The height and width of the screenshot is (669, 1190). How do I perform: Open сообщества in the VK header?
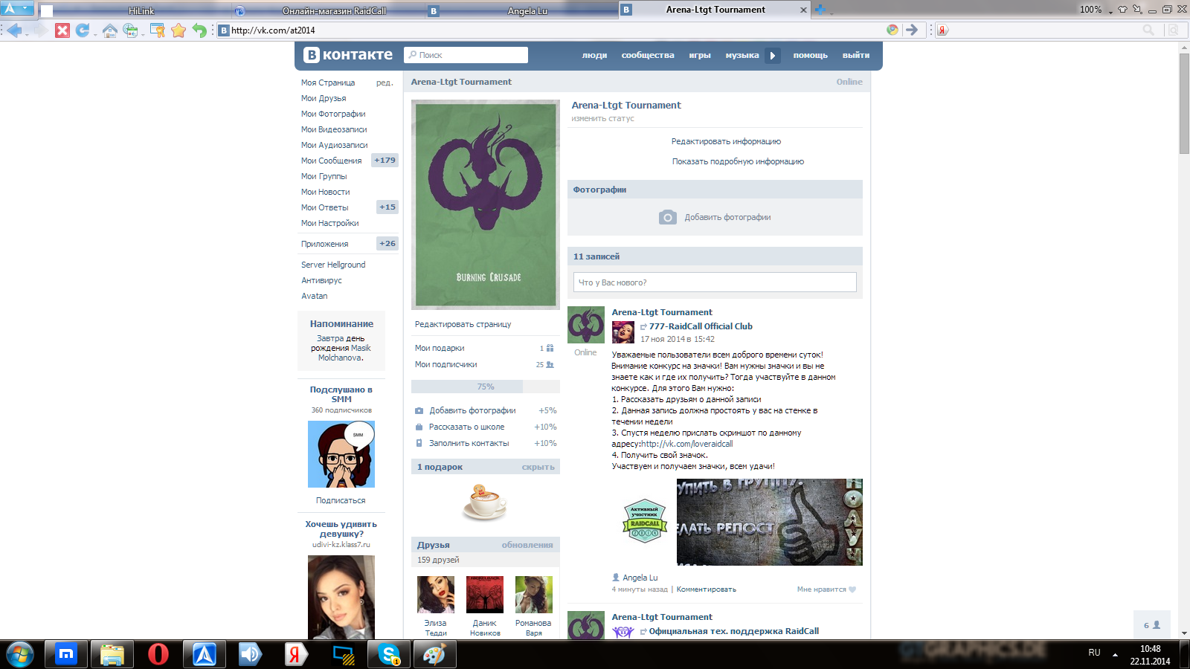click(648, 56)
